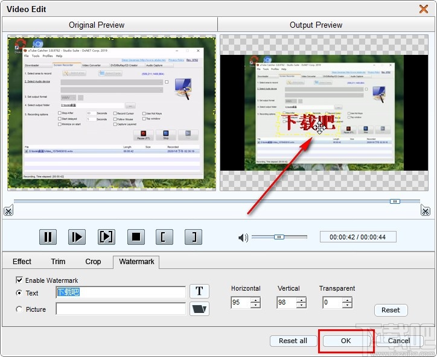The image size is (437, 357).
Task: Click the Transparent value field
Action: [x=332, y=302]
